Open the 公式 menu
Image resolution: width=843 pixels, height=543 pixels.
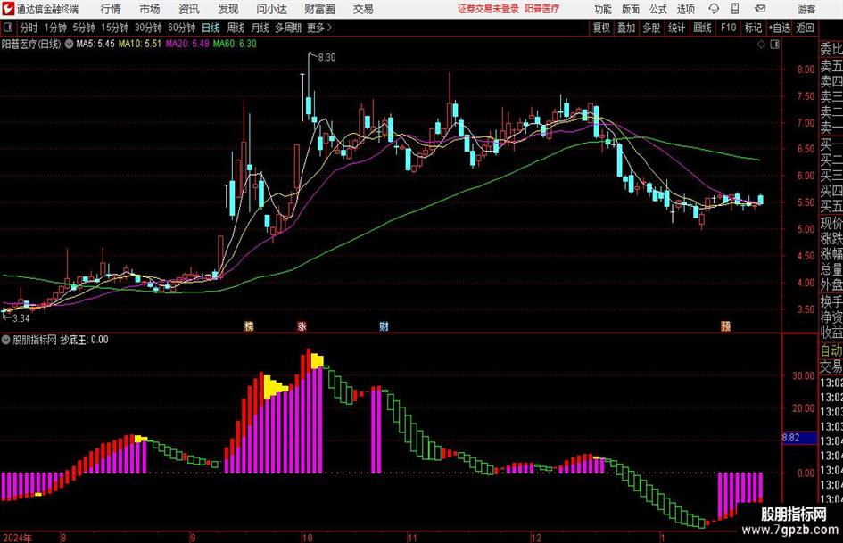(x=657, y=9)
